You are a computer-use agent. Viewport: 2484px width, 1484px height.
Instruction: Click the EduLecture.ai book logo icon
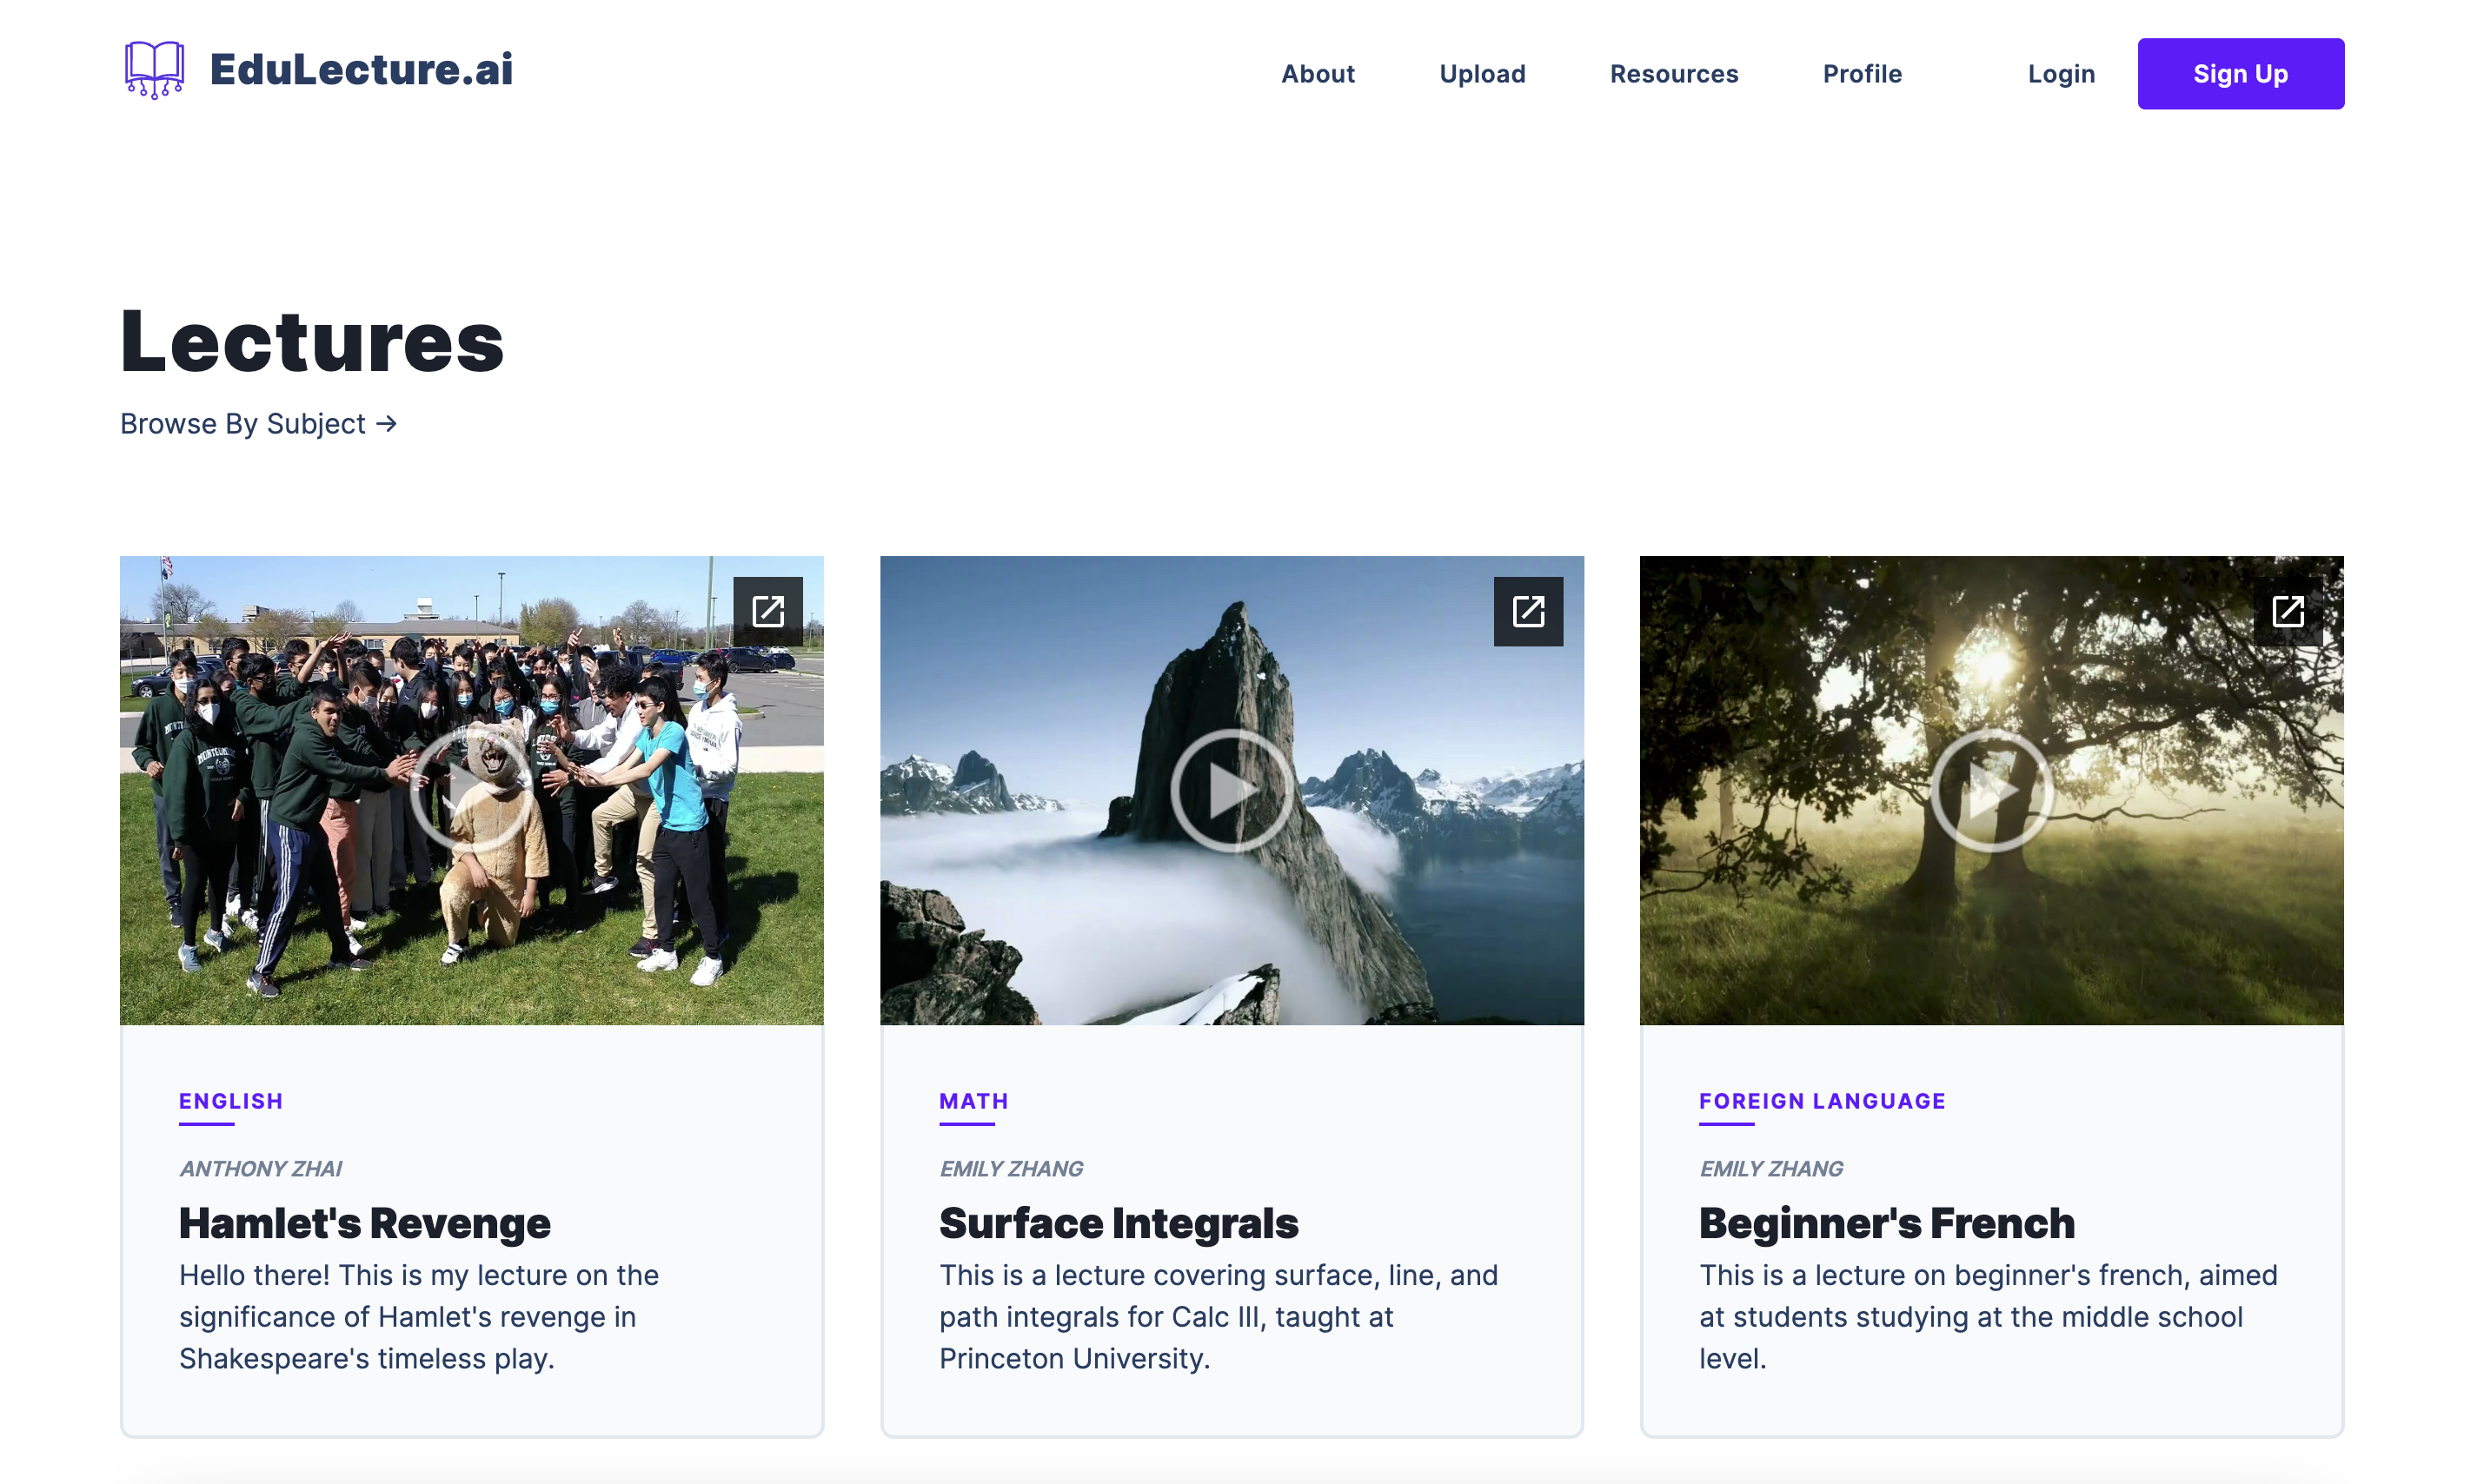[x=154, y=69]
